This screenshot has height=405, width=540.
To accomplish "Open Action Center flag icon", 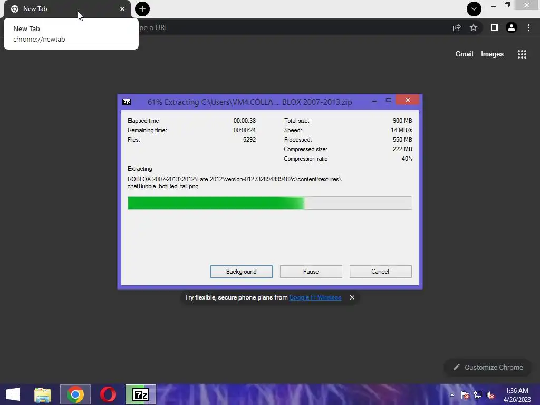I will pos(465,395).
